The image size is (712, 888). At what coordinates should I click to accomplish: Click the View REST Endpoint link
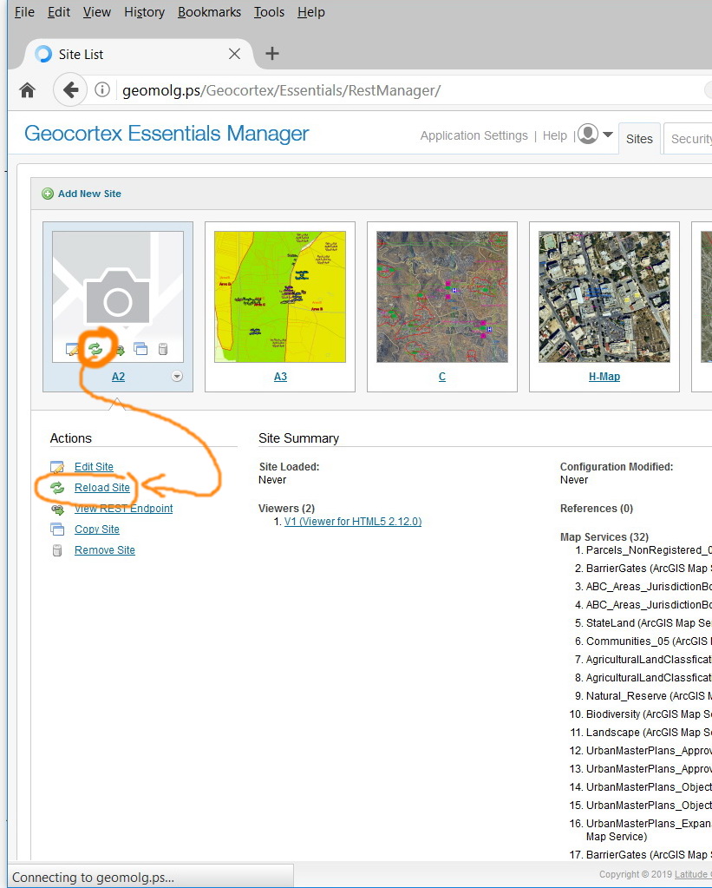(x=123, y=509)
